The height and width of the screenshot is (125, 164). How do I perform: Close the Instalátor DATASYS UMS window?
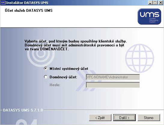click(x=161, y=3)
